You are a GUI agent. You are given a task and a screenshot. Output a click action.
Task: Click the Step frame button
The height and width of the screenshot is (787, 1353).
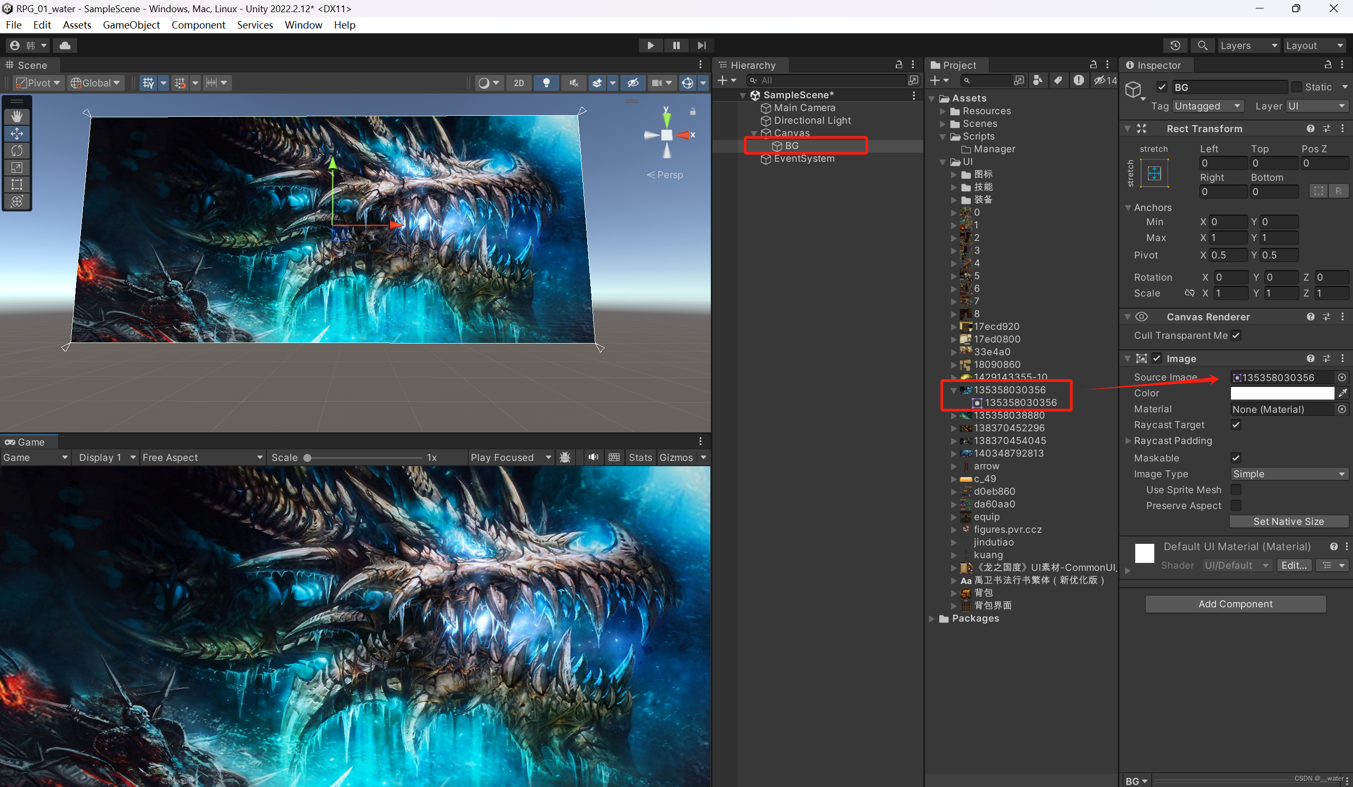[701, 45]
